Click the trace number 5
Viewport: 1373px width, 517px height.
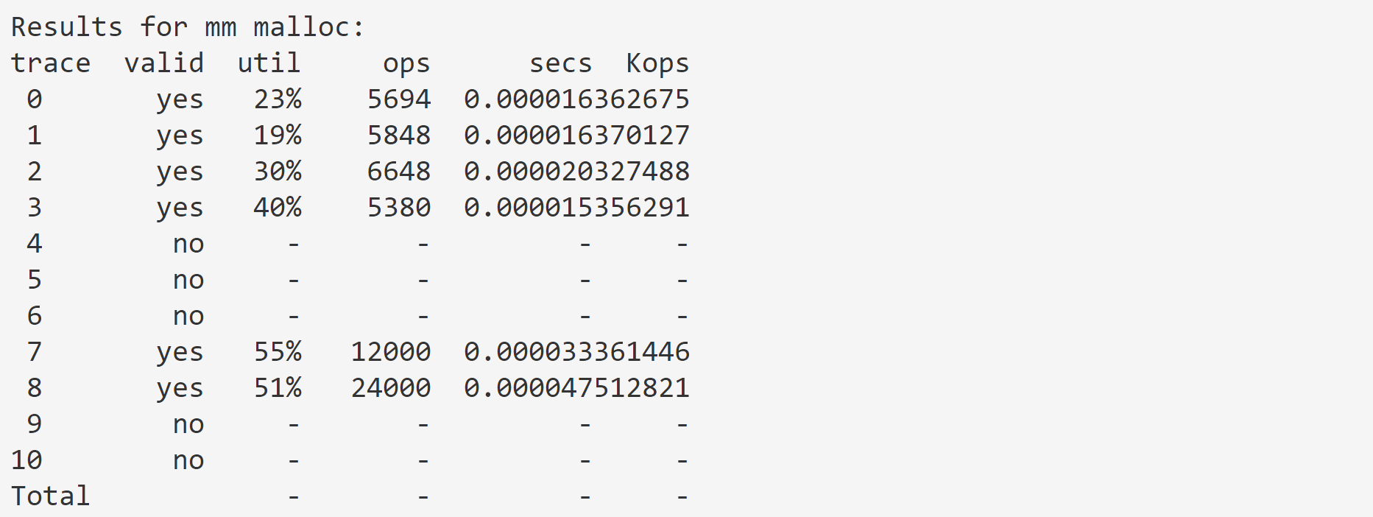click(x=35, y=280)
